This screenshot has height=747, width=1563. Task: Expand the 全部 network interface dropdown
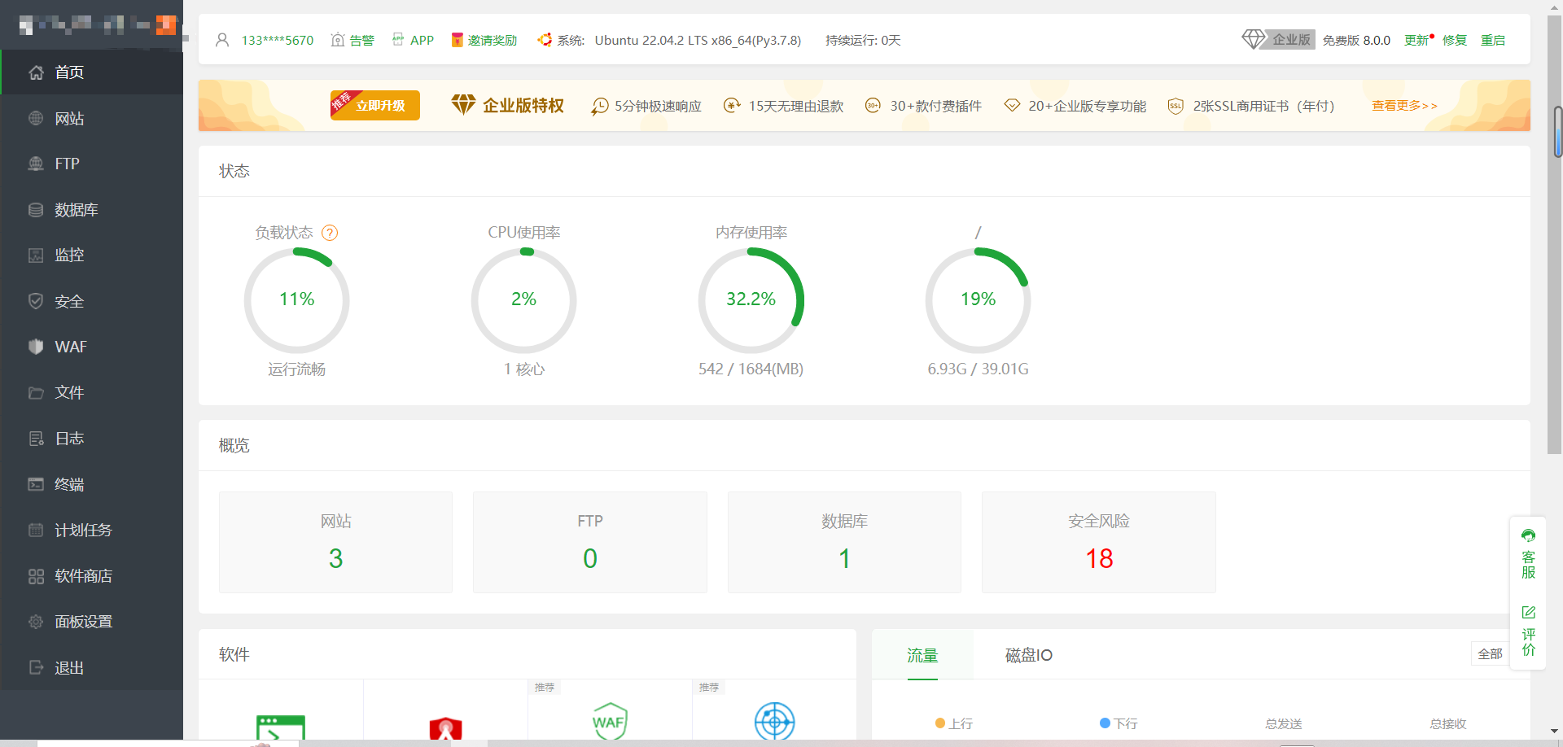pos(1490,653)
